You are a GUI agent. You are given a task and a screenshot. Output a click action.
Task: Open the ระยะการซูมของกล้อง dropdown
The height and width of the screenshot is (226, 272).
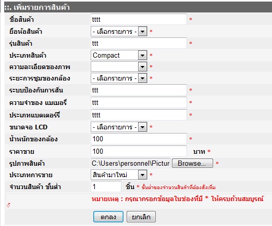(119, 78)
